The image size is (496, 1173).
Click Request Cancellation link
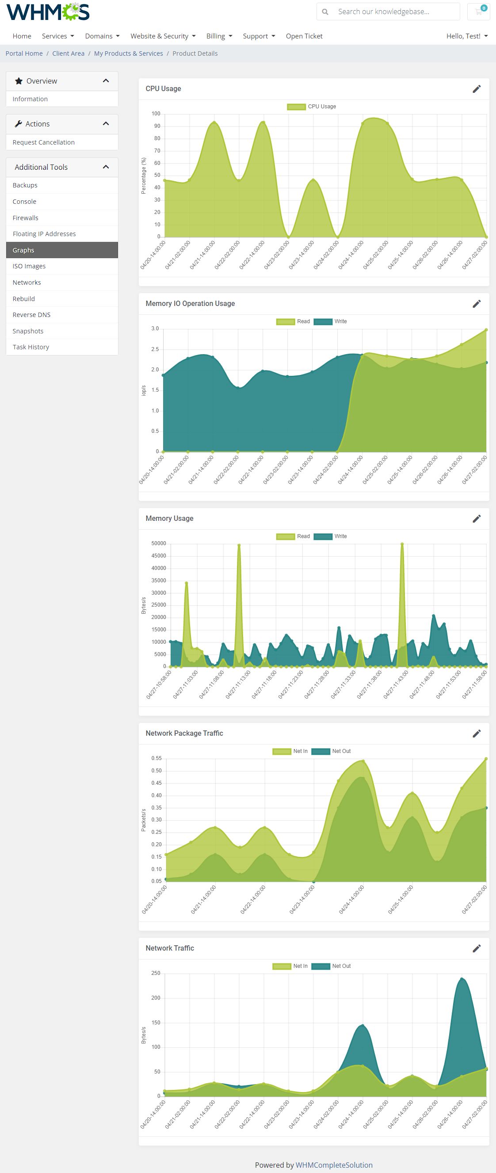(43, 142)
